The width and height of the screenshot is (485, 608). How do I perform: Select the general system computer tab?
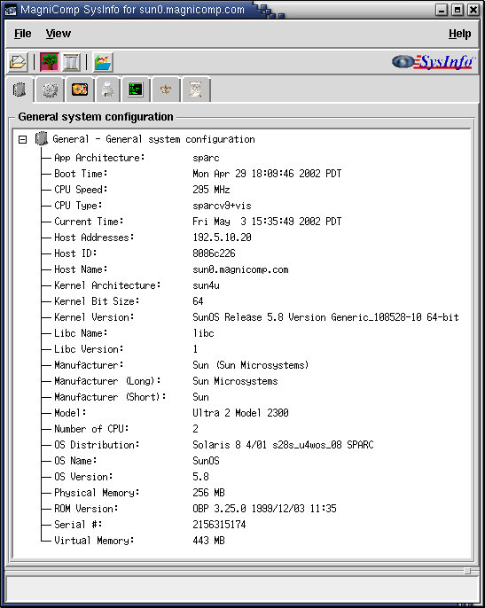point(20,90)
